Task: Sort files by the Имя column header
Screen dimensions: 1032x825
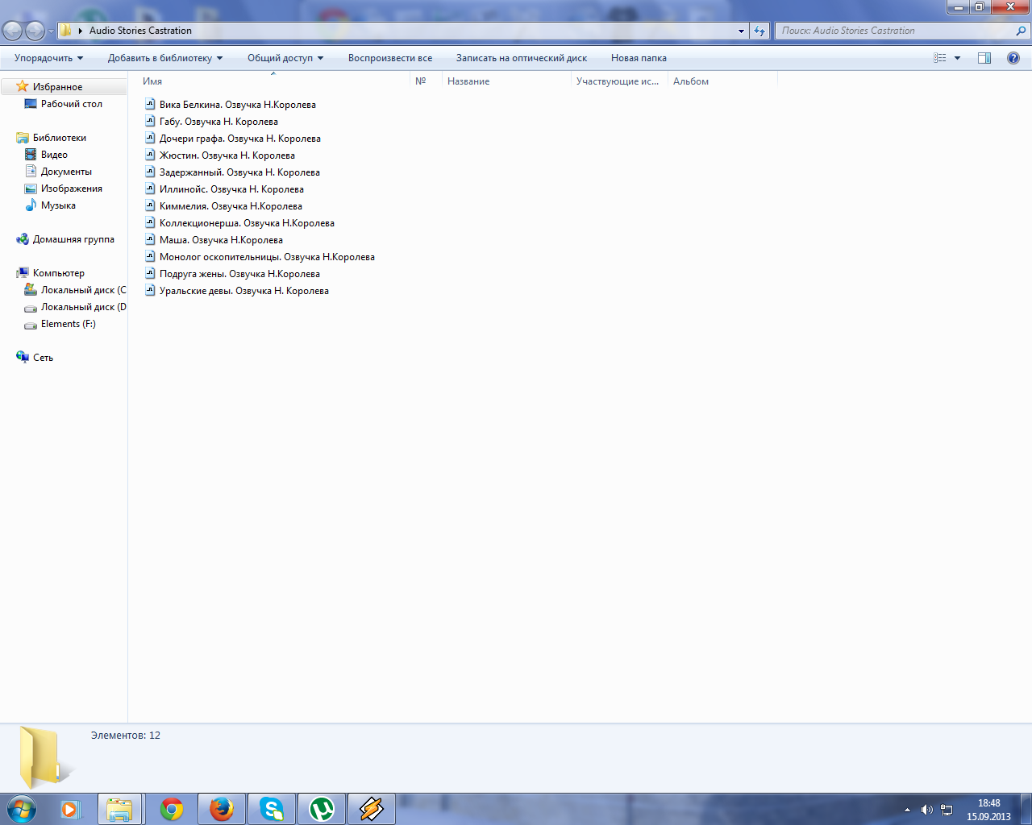Action: 152,81
